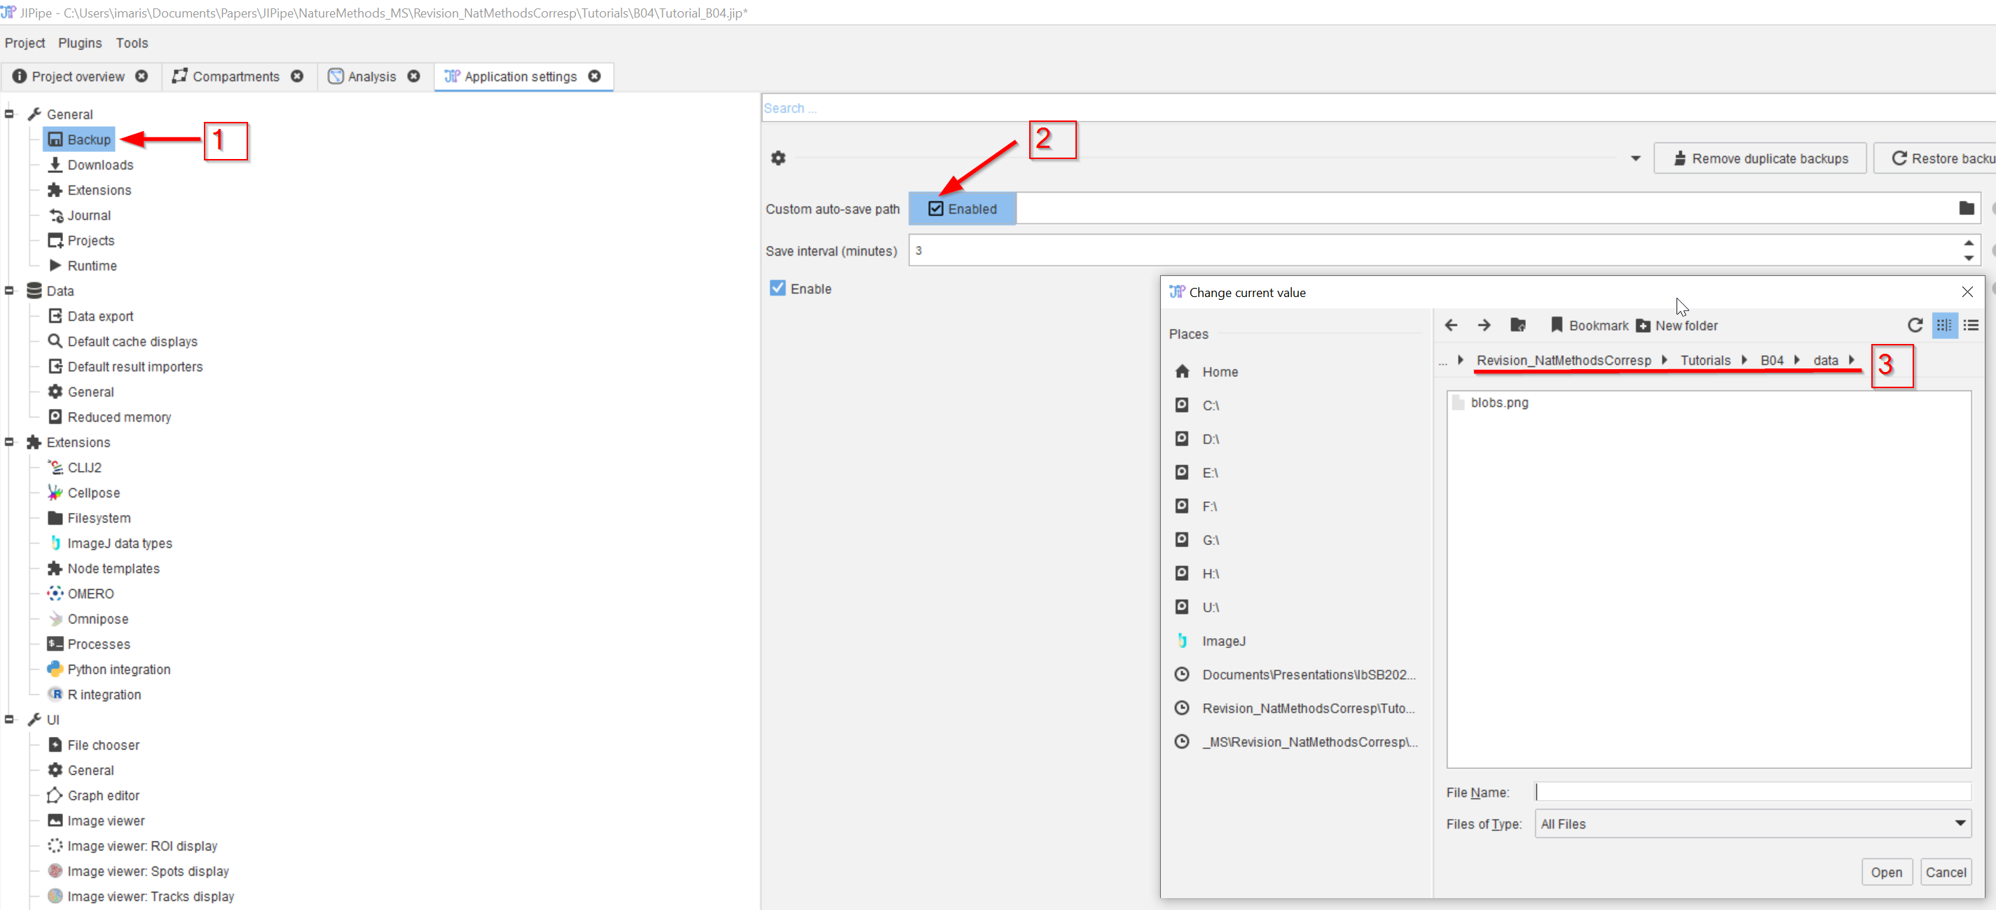Click the parent folder icon in dialog toolbar
Screen dimensions: 1996x910
coord(1518,325)
